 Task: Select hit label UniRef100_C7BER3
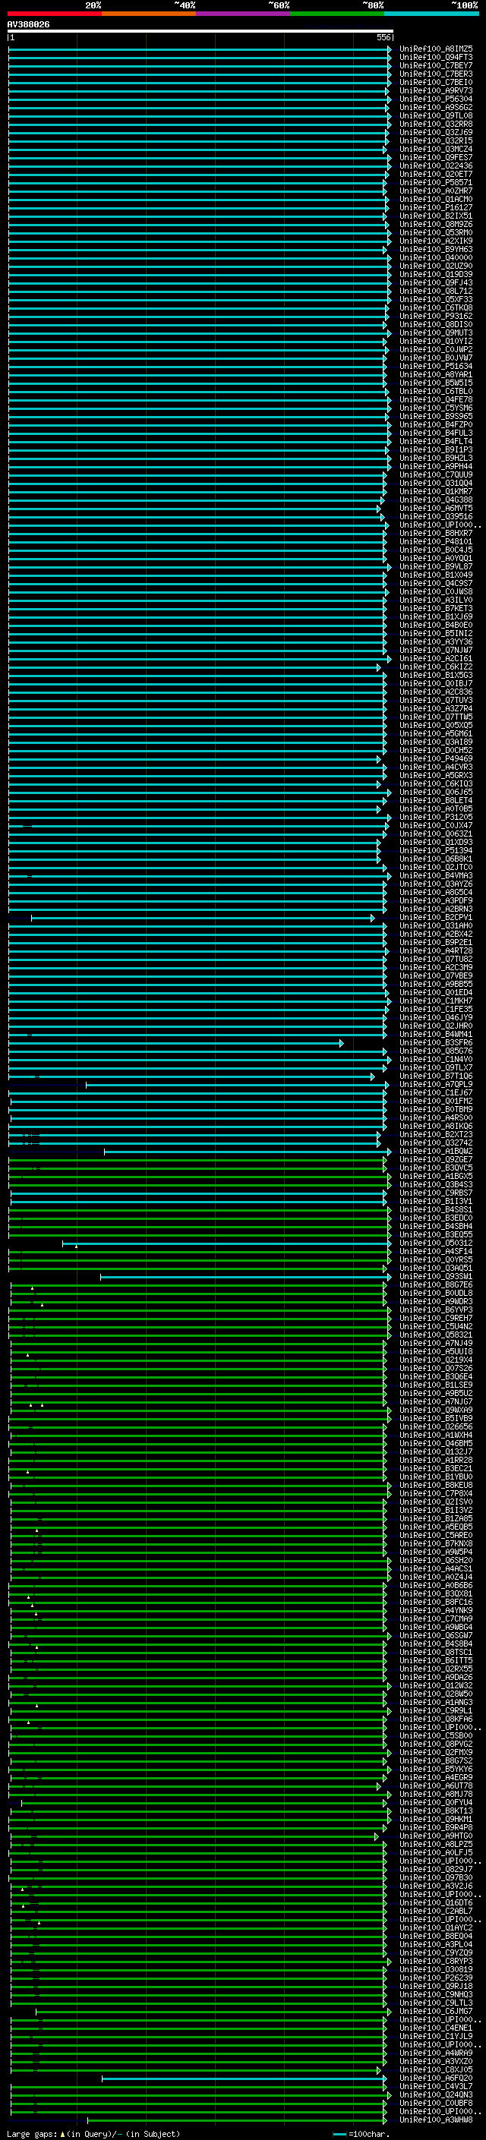click(x=436, y=74)
